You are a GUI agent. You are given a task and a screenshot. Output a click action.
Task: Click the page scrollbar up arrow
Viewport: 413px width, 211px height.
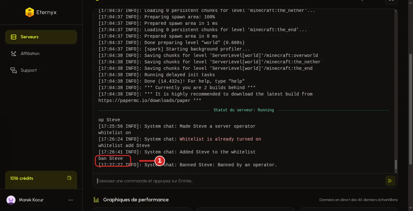410,2
